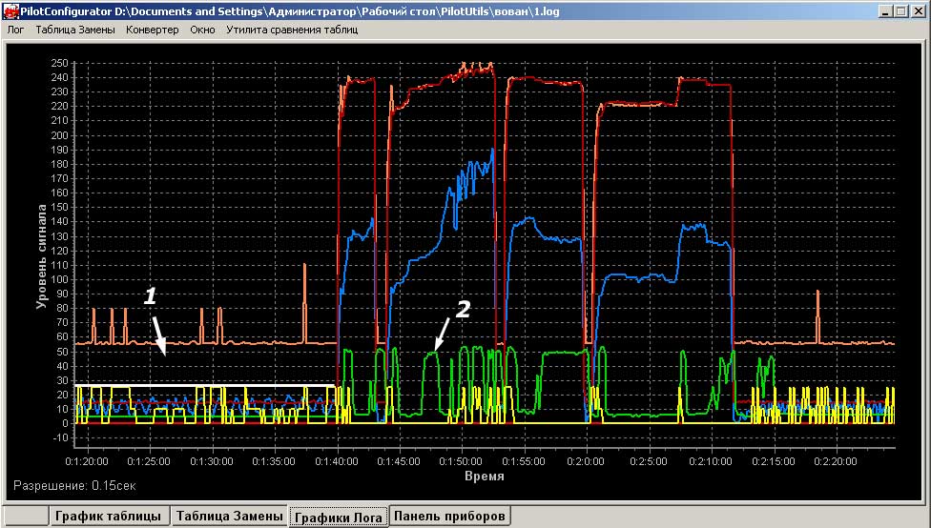Open Утилита сравнения таблиц menu
Image resolution: width=931 pixels, height=528 pixels.
click(x=292, y=30)
